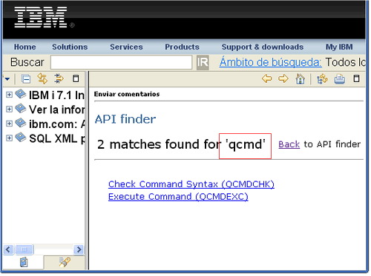Screen dimensions: 371x276
Task: Click the IR search go button
Action: coord(203,62)
